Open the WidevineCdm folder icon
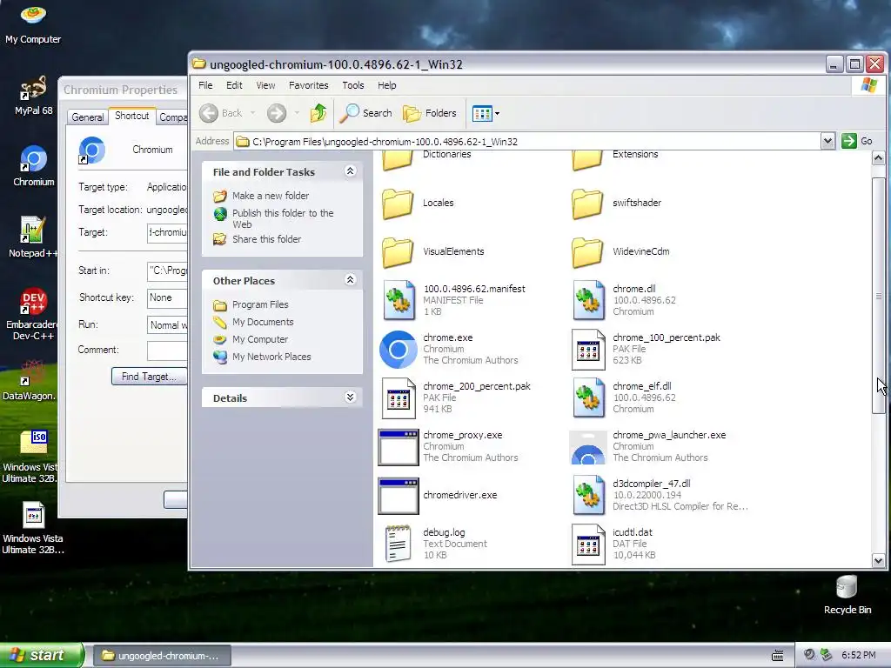The image size is (891, 668). click(x=587, y=252)
